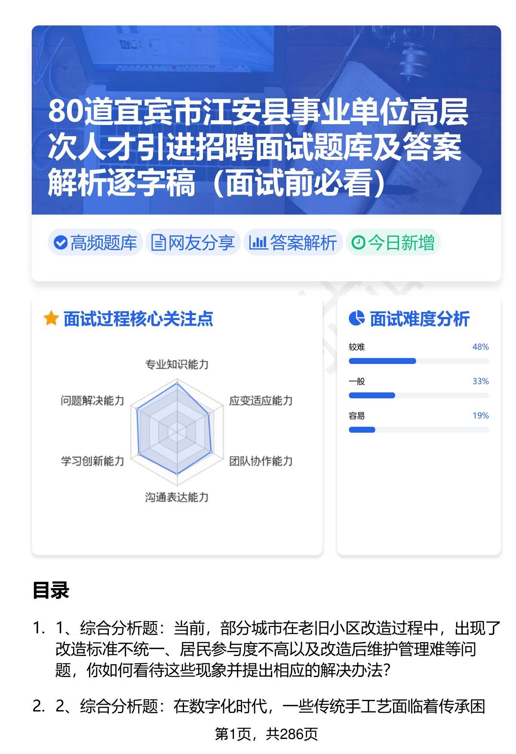The width and height of the screenshot is (516, 754).
Task: Open the 答案解析 tag
Action: (x=293, y=243)
